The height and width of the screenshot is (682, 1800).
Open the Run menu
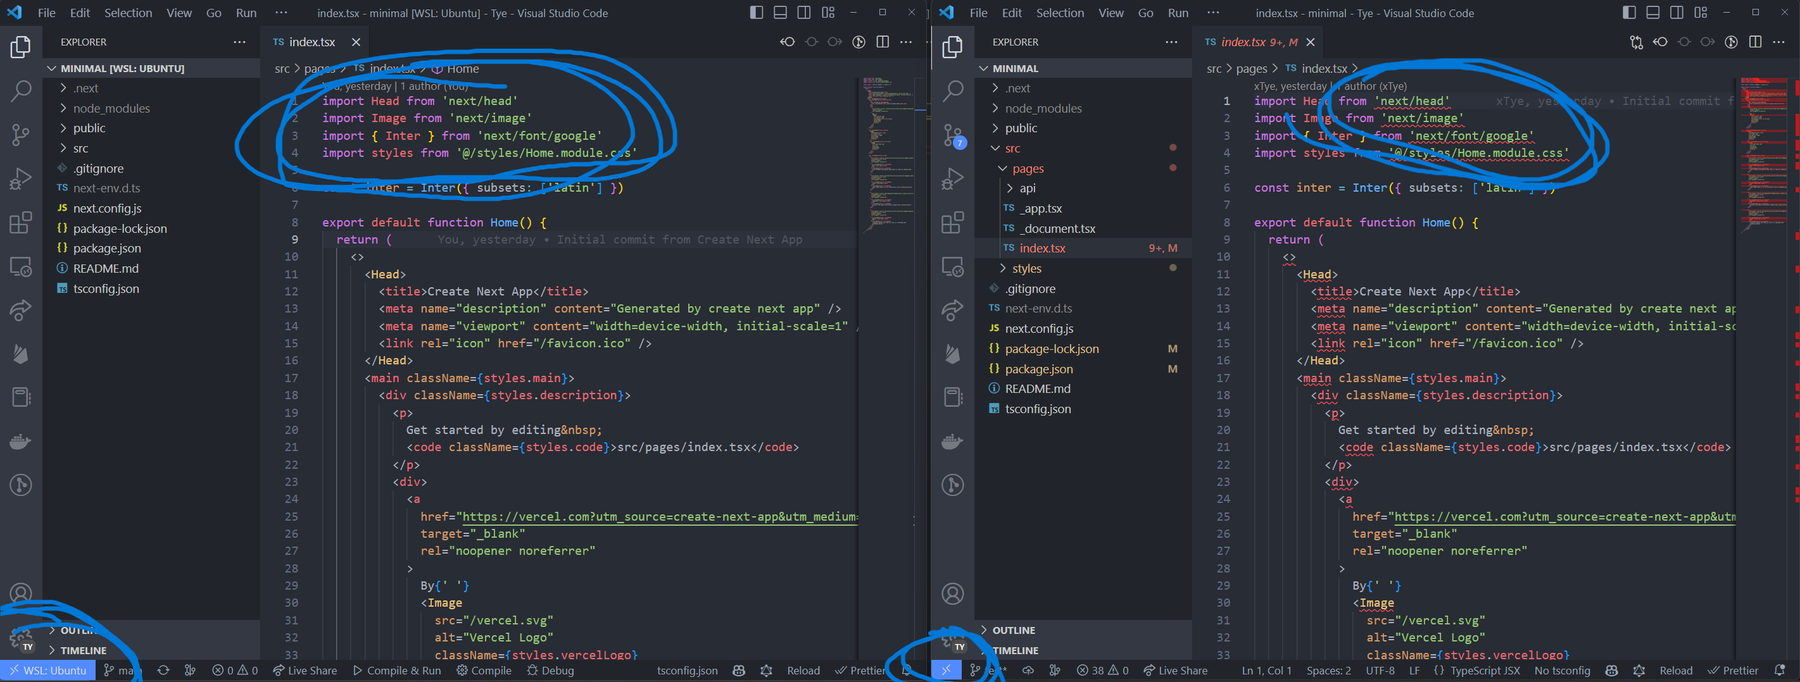click(246, 13)
